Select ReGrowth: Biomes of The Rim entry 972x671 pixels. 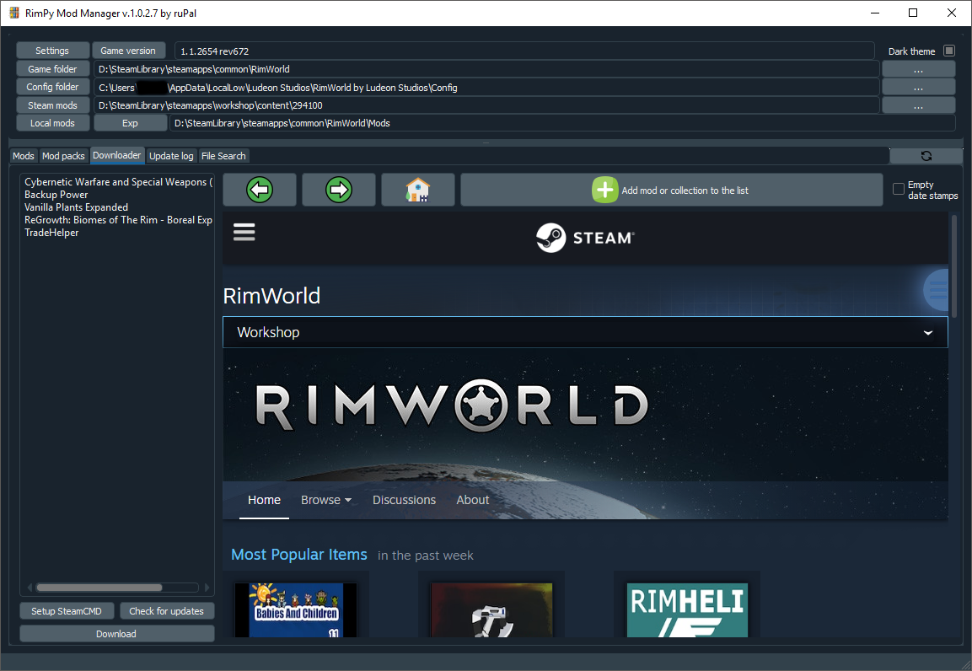pyautogui.click(x=118, y=220)
